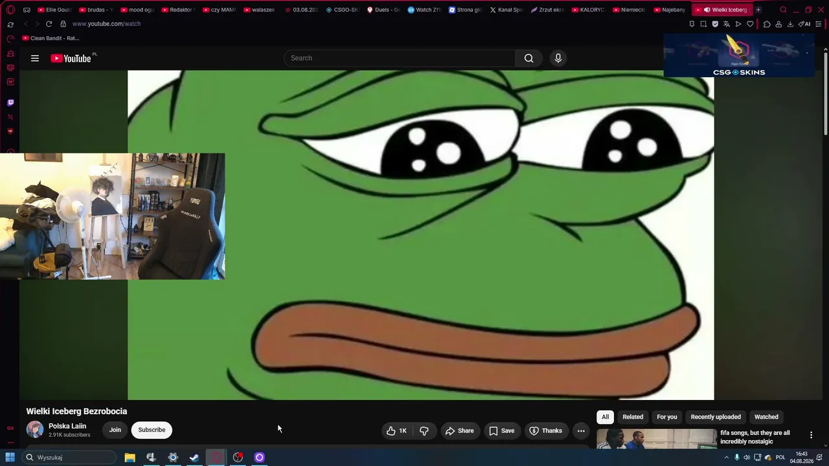Open the YouTube guide hamburger menu
This screenshot has width=829, height=466.
pos(35,58)
